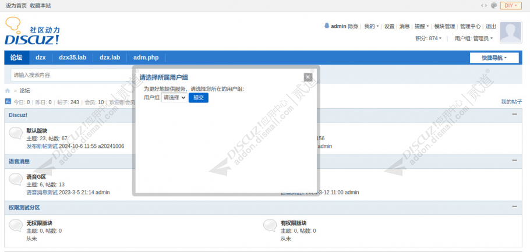Select the 论坛 navigation tab
This screenshot has height=252, width=530.
click(x=16, y=58)
